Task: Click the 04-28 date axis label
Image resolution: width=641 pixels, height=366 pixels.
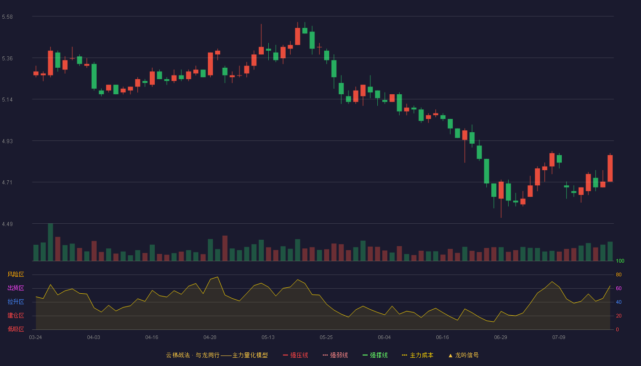Action: [210, 337]
